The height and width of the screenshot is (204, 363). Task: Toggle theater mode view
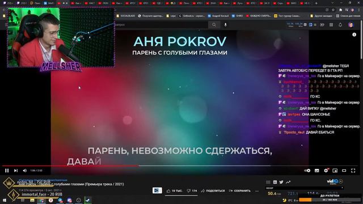point(344,171)
